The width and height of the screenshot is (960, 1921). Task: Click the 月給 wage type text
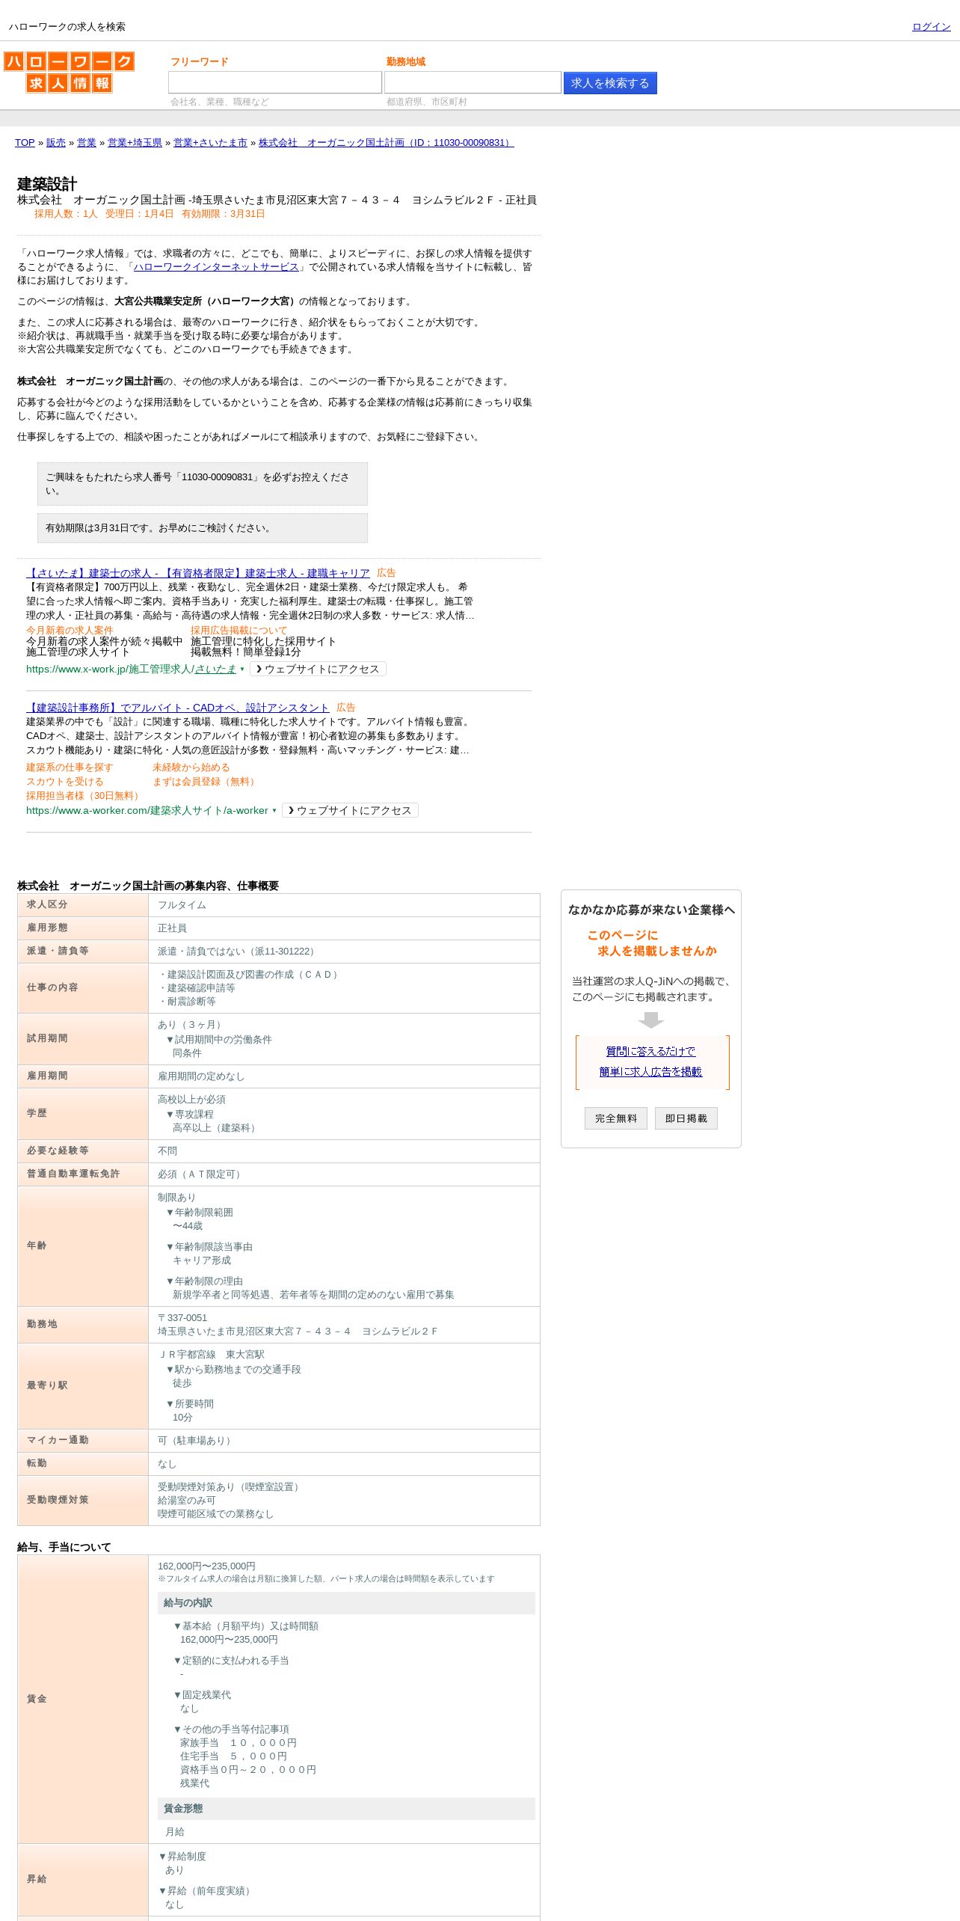tap(175, 1832)
